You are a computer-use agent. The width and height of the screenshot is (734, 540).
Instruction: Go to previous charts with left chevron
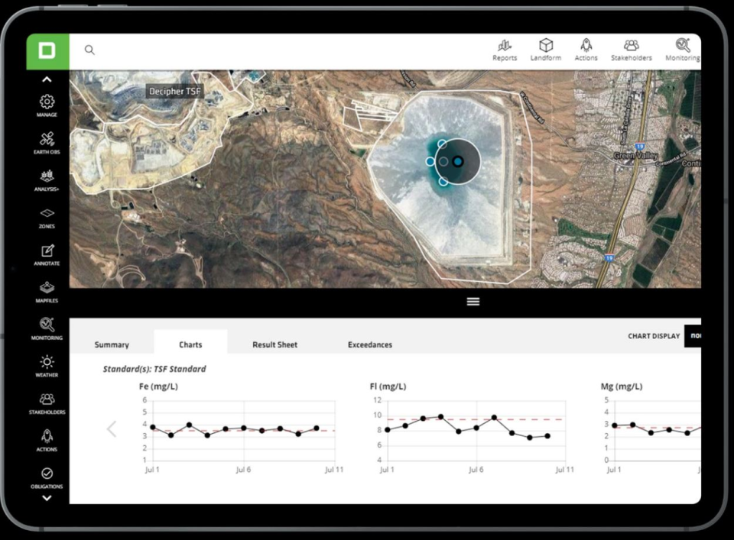(112, 428)
